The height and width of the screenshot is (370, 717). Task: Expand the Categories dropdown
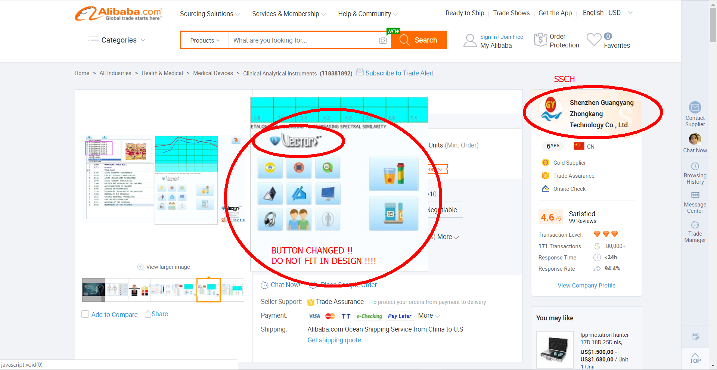(117, 40)
